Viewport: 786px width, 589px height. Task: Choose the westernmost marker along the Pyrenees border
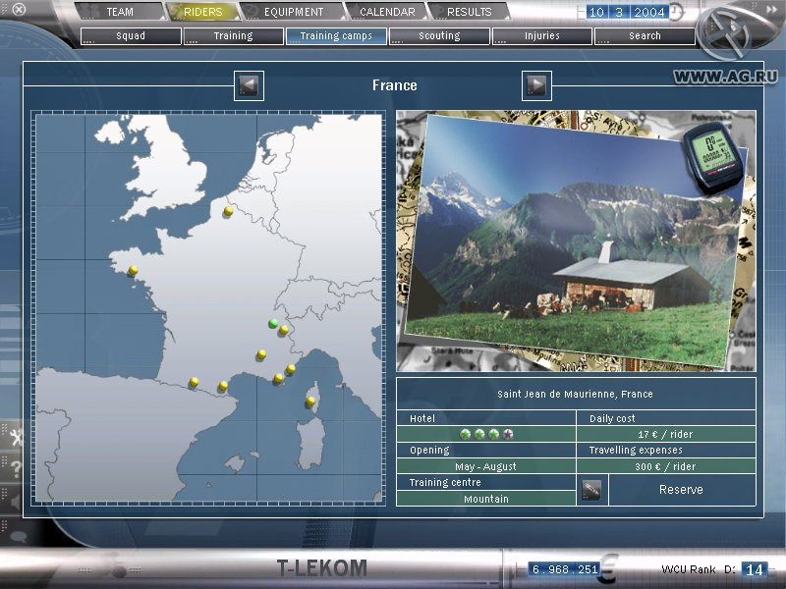[194, 383]
